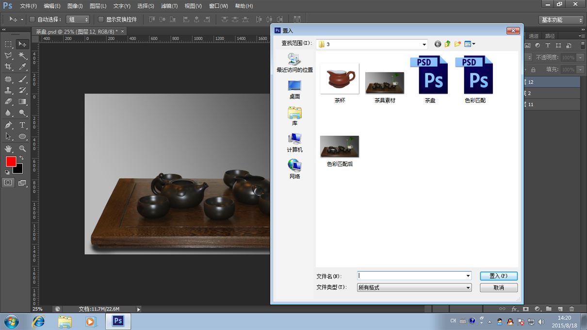Select the Zoom tool in toolbox
Image resolution: width=587 pixels, height=330 pixels.
(22, 148)
